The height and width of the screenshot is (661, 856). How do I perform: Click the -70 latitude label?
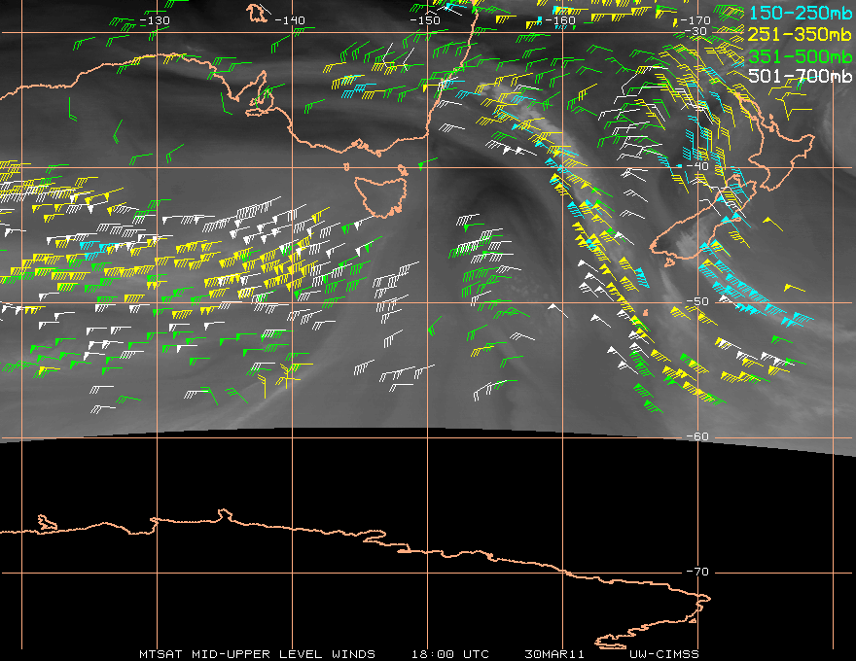[697, 572]
